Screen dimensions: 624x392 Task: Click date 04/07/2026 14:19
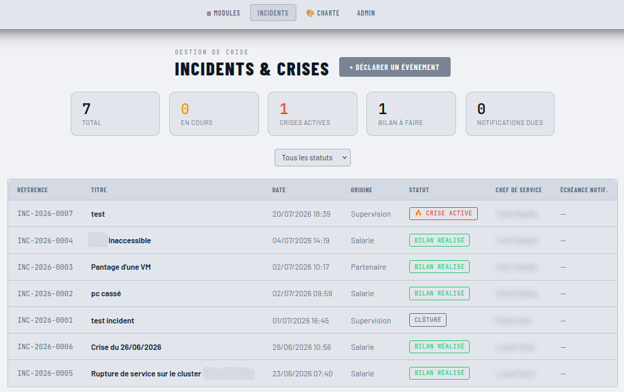click(301, 240)
